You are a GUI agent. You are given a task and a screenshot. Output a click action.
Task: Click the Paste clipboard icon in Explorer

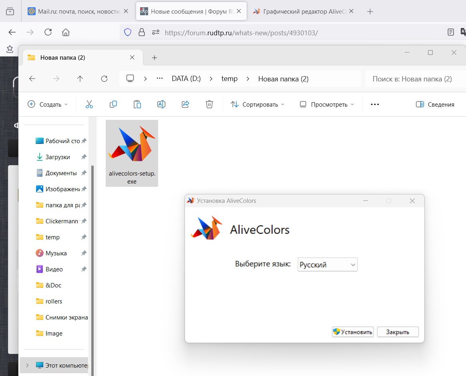[137, 104]
